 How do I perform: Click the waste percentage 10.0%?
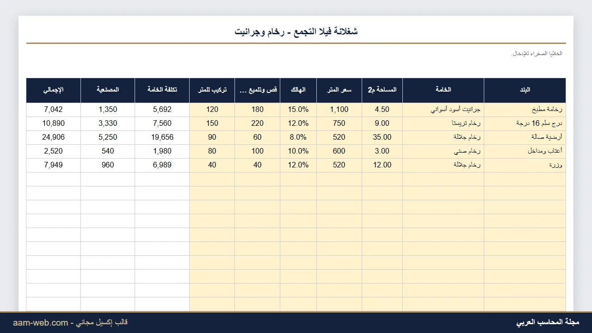tap(298, 151)
